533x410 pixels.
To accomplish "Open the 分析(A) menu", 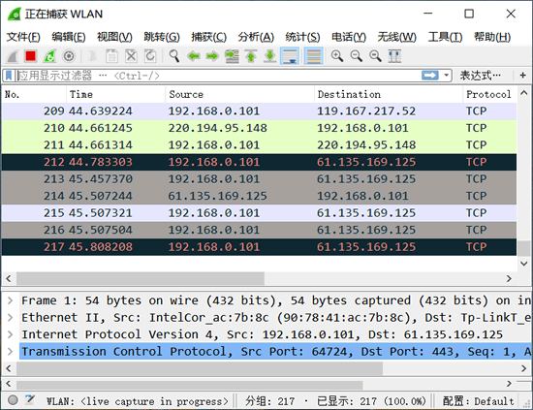I will pyautogui.click(x=256, y=37).
